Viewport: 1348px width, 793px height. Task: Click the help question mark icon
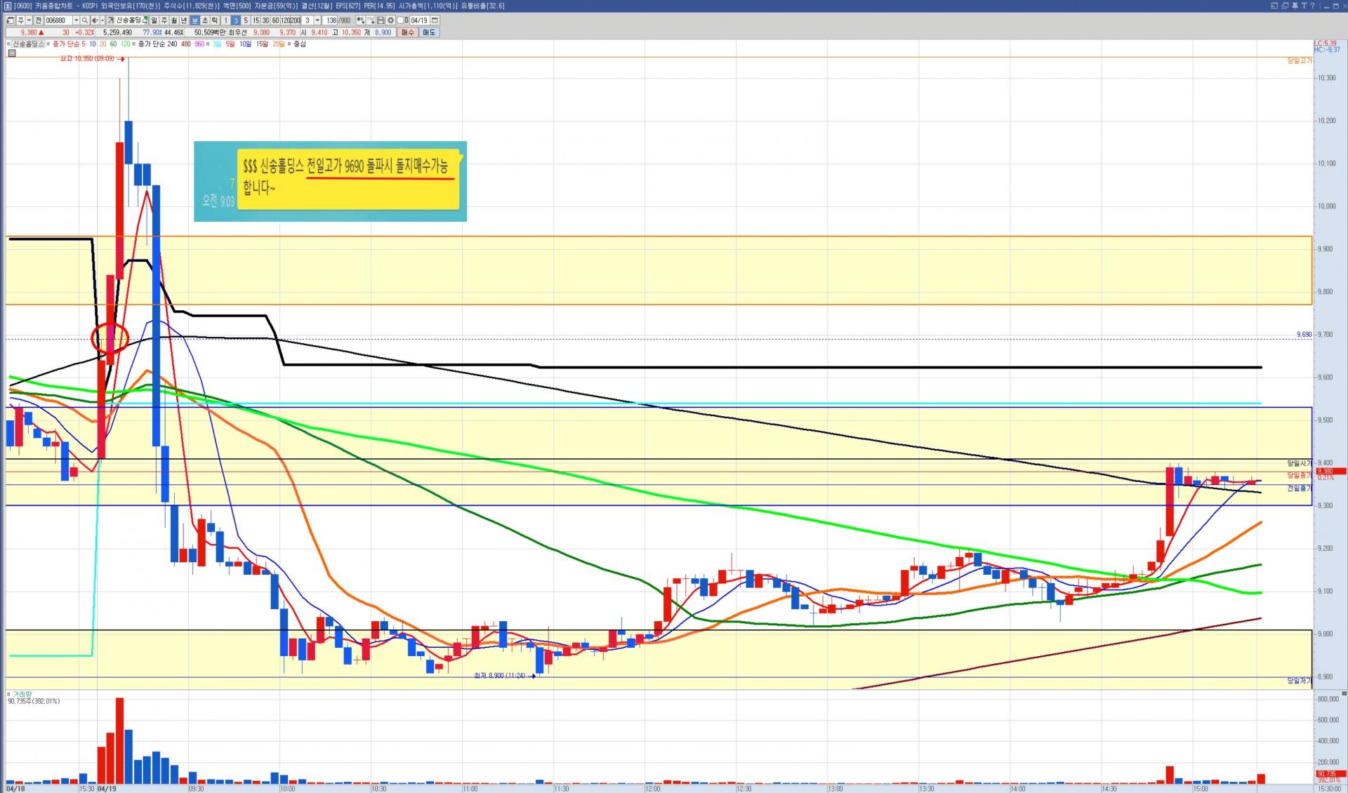1312,6
